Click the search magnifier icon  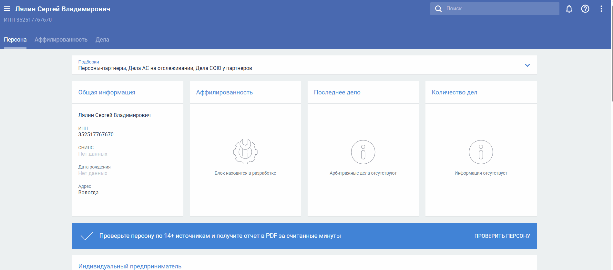click(438, 9)
